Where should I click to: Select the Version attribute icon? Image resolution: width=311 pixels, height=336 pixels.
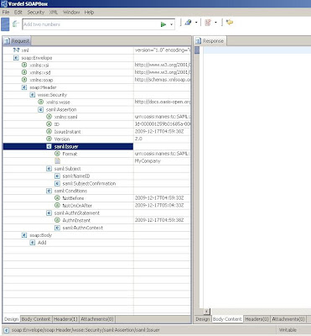click(x=49, y=139)
